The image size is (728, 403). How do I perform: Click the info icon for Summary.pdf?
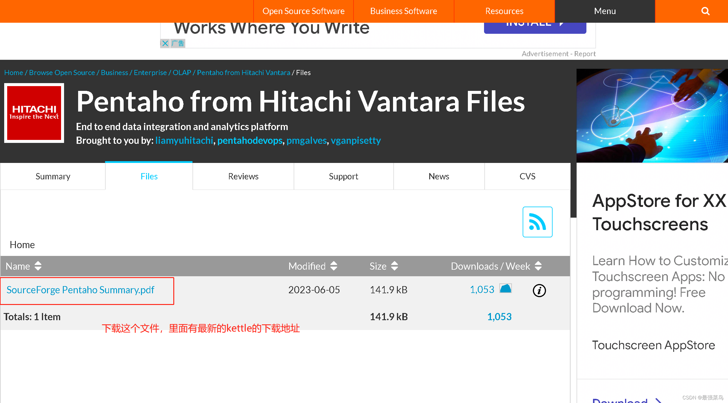pyautogui.click(x=539, y=290)
